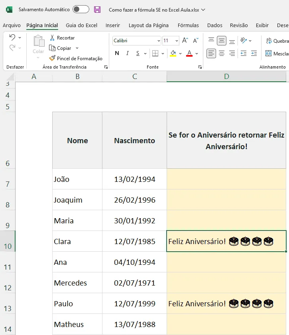Click the Pincel de Formatação brush
Screen dimensions: 289x335
click(x=52, y=58)
